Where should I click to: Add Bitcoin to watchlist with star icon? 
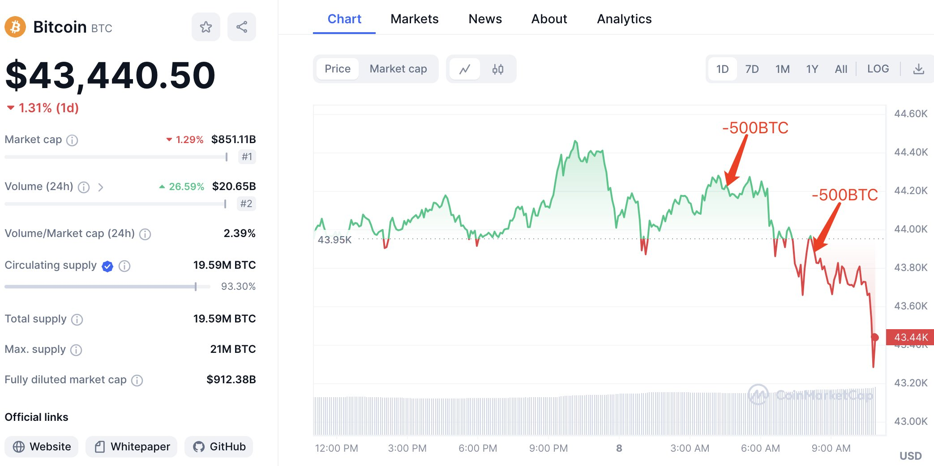tap(206, 27)
